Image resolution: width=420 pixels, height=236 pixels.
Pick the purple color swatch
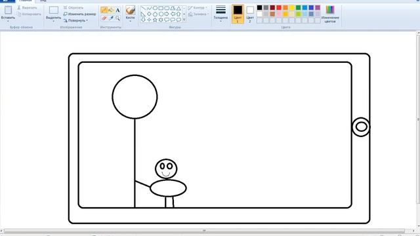click(x=318, y=7)
